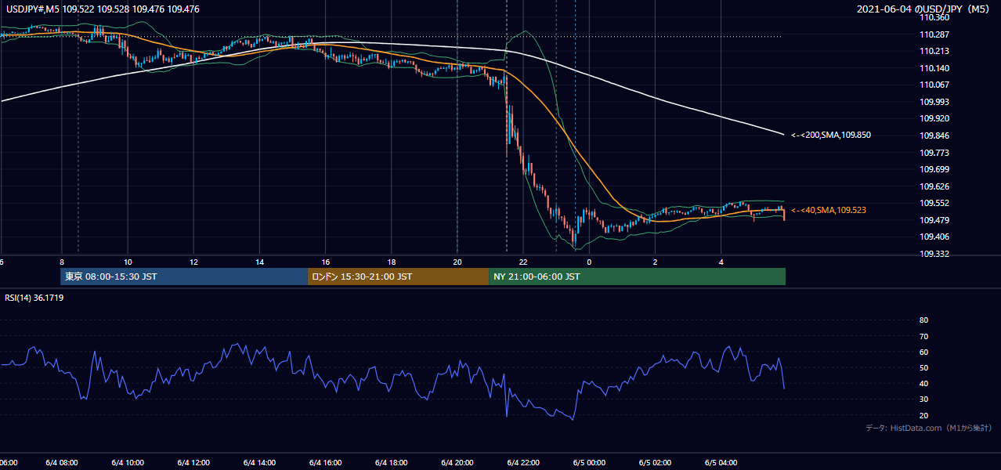Click the RSI(14) 36.1719 indicator label

pos(33,298)
